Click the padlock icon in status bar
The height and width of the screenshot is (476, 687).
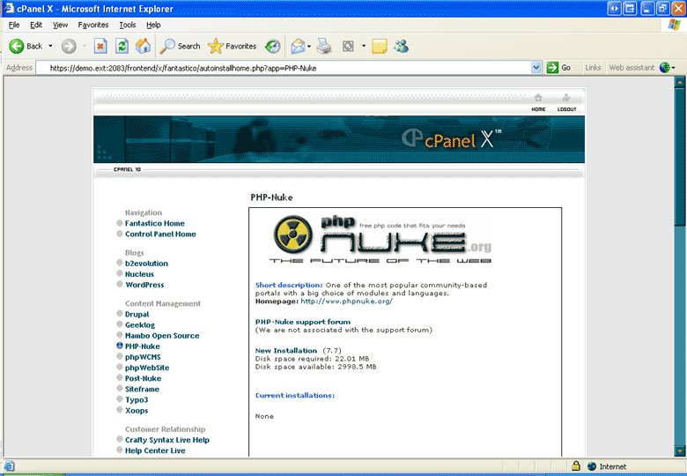[576, 466]
